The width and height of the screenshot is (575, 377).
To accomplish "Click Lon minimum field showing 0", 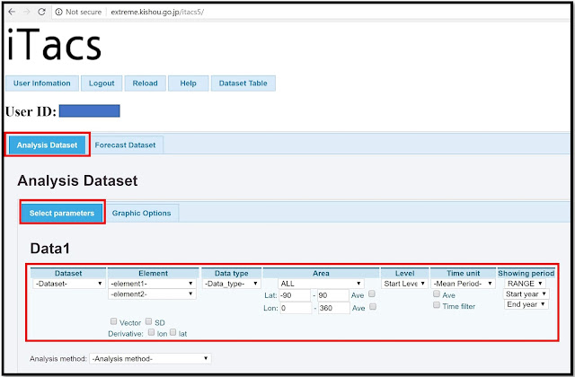I will click(296, 308).
